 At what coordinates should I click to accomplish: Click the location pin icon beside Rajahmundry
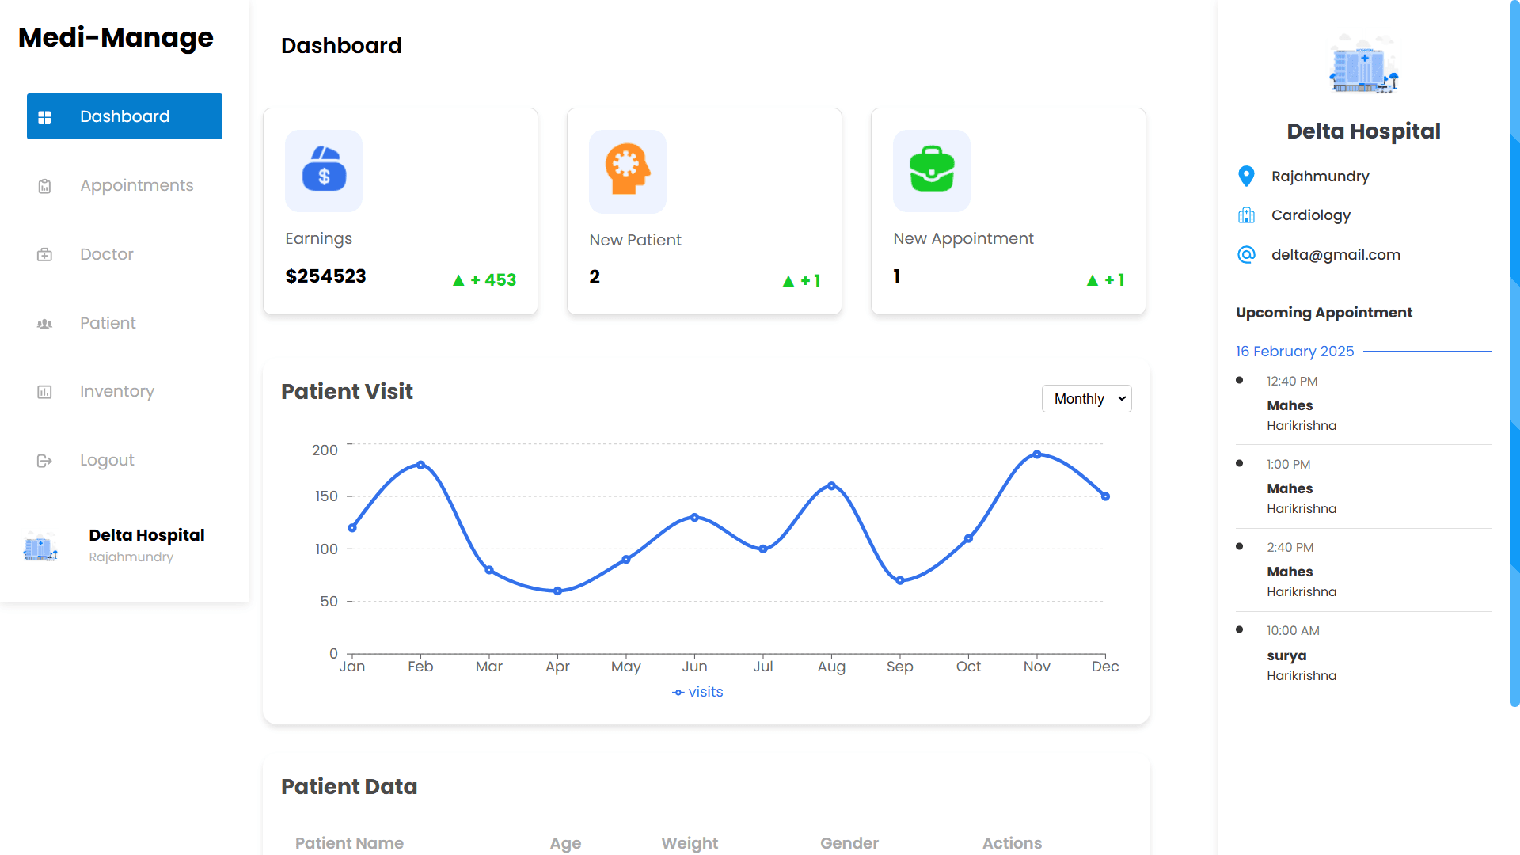pos(1246,176)
